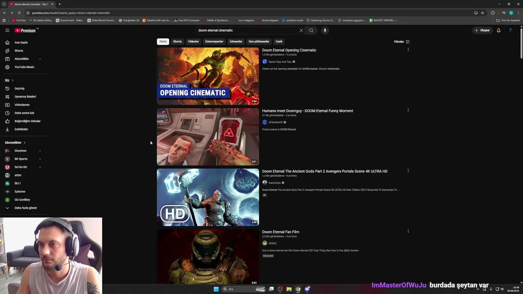Open Ancient Gods Part 2 thumbnail

[x=208, y=197]
